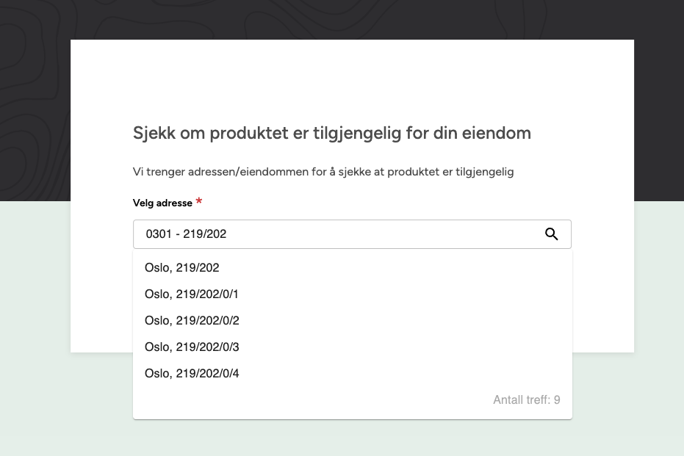Select suggestion Oslo, 219/202/0/1
684x456 pixels.
pos(191,294)
